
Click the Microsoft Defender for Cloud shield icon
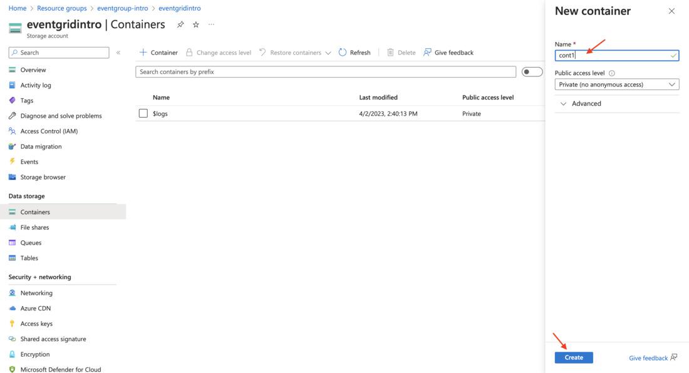[x=13, y=369]
